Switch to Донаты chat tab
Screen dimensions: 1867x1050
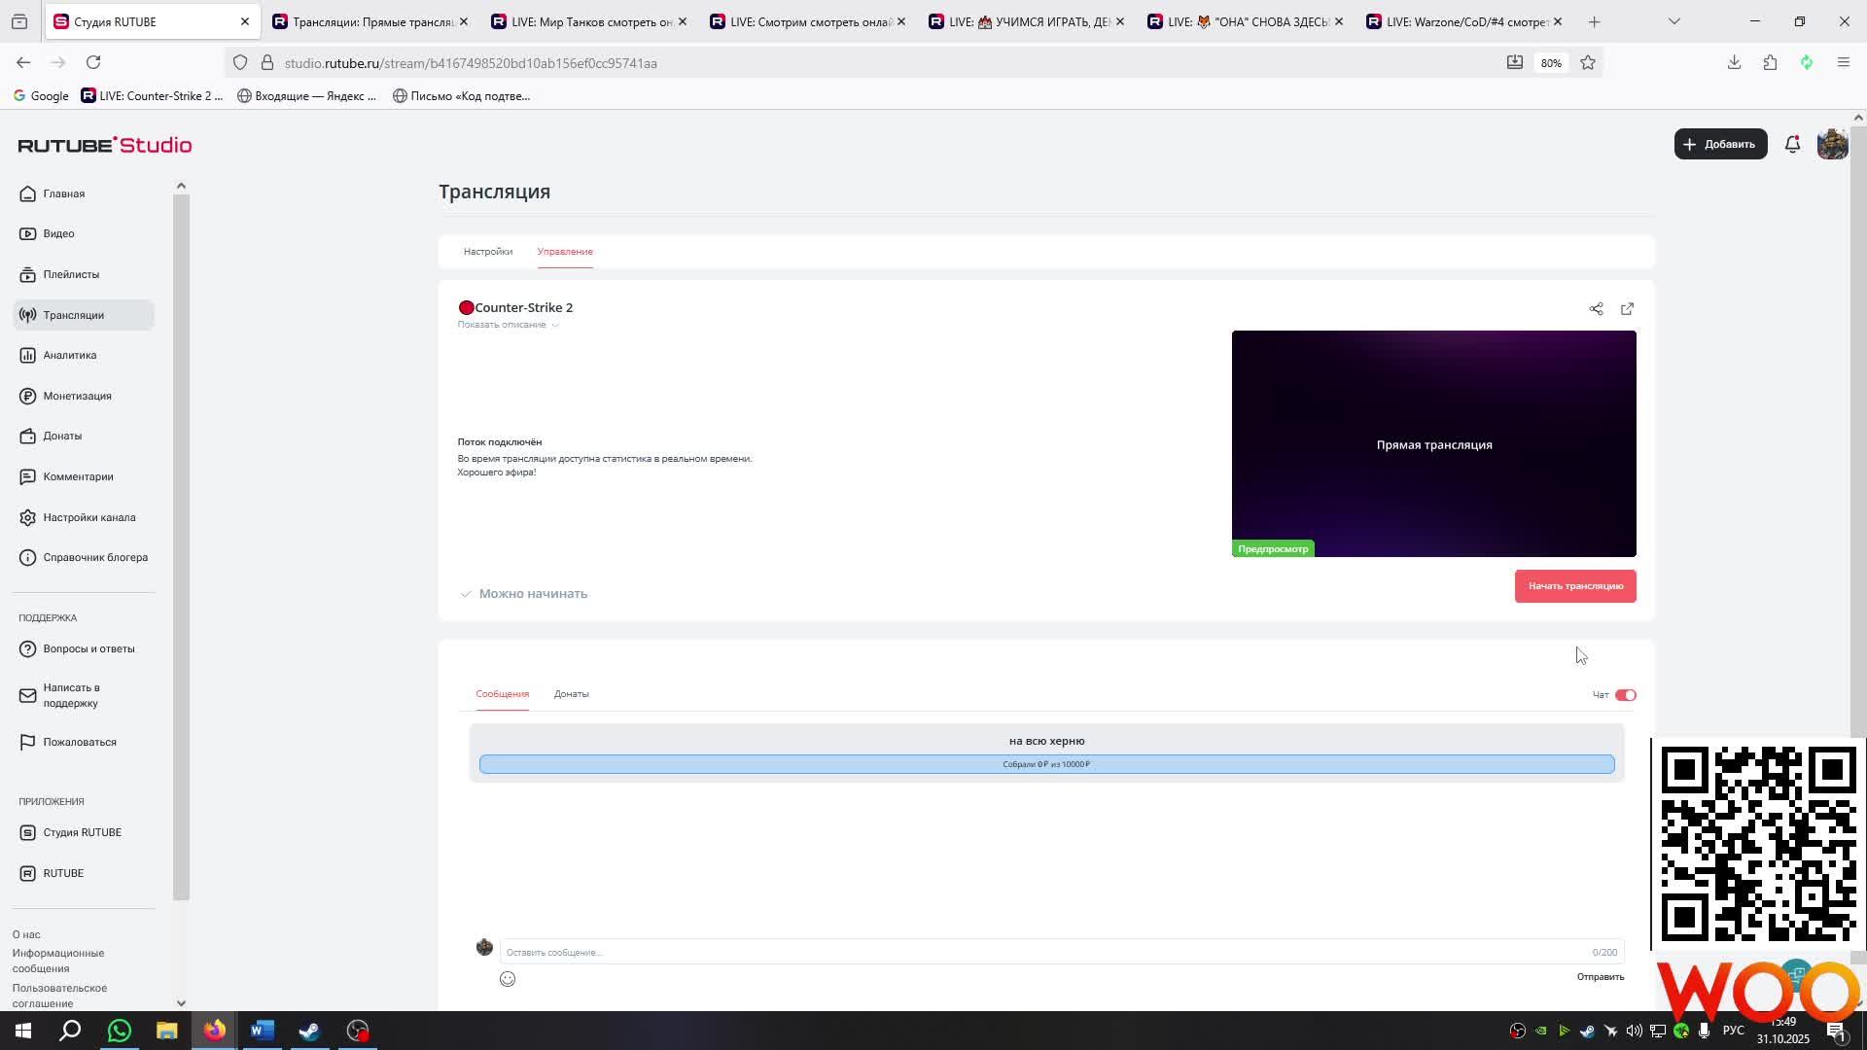(x=571, y=694)
